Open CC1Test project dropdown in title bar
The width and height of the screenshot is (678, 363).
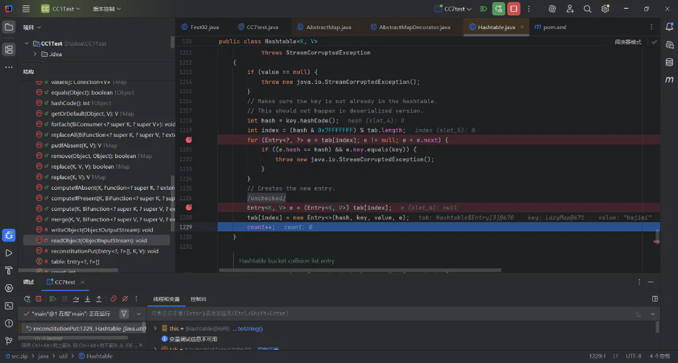click(60, 9)
